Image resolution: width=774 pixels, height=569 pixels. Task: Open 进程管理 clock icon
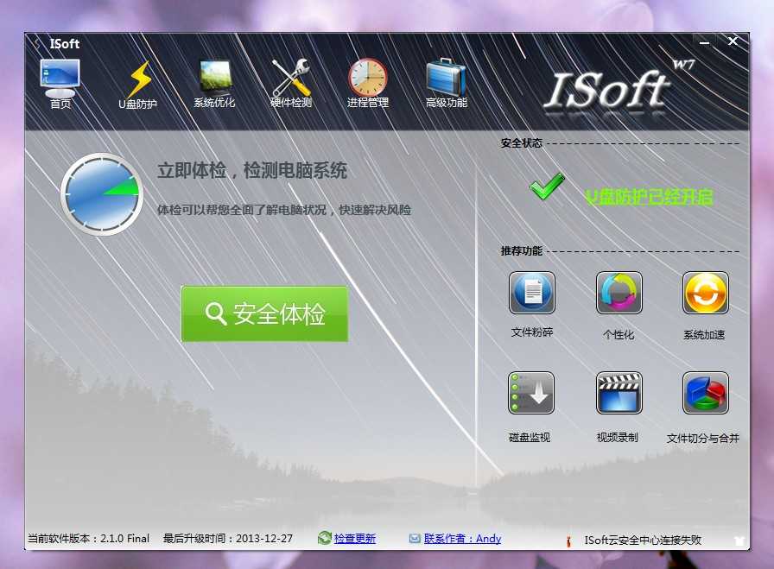[x=368, y=78]
